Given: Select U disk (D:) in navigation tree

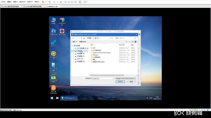Looking at the screenshot, I should [x=80, y=51].
